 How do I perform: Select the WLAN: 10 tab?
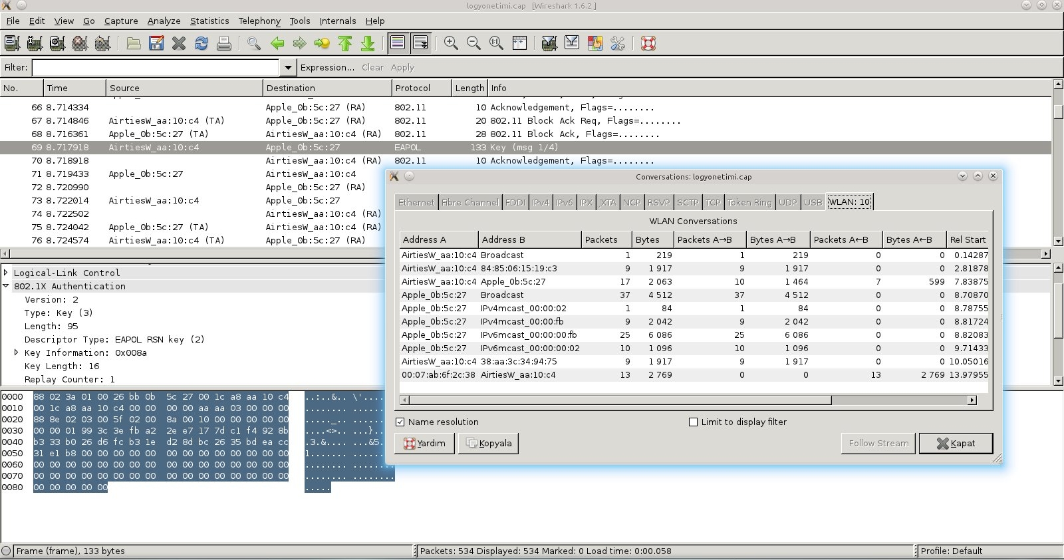click(849, 202)
